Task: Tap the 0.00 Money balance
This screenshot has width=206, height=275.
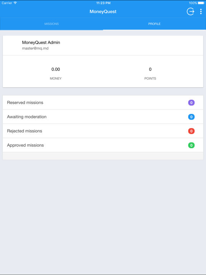Action: [x=56, y=69]
